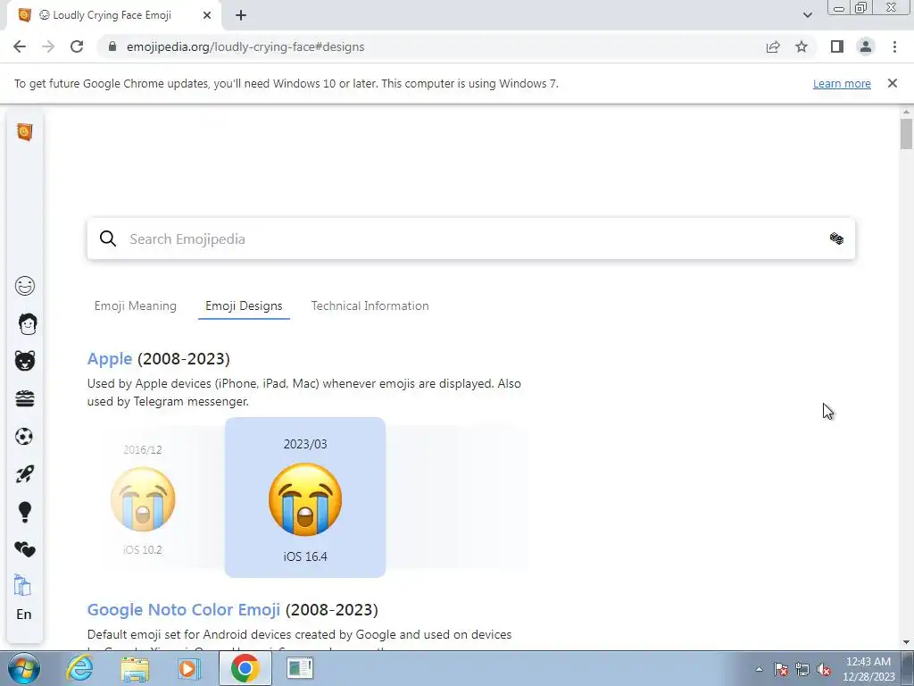Viewport: 914px width, 686px height.
Task: Open Food & Drink burger icon
Action: click(24, 399)
